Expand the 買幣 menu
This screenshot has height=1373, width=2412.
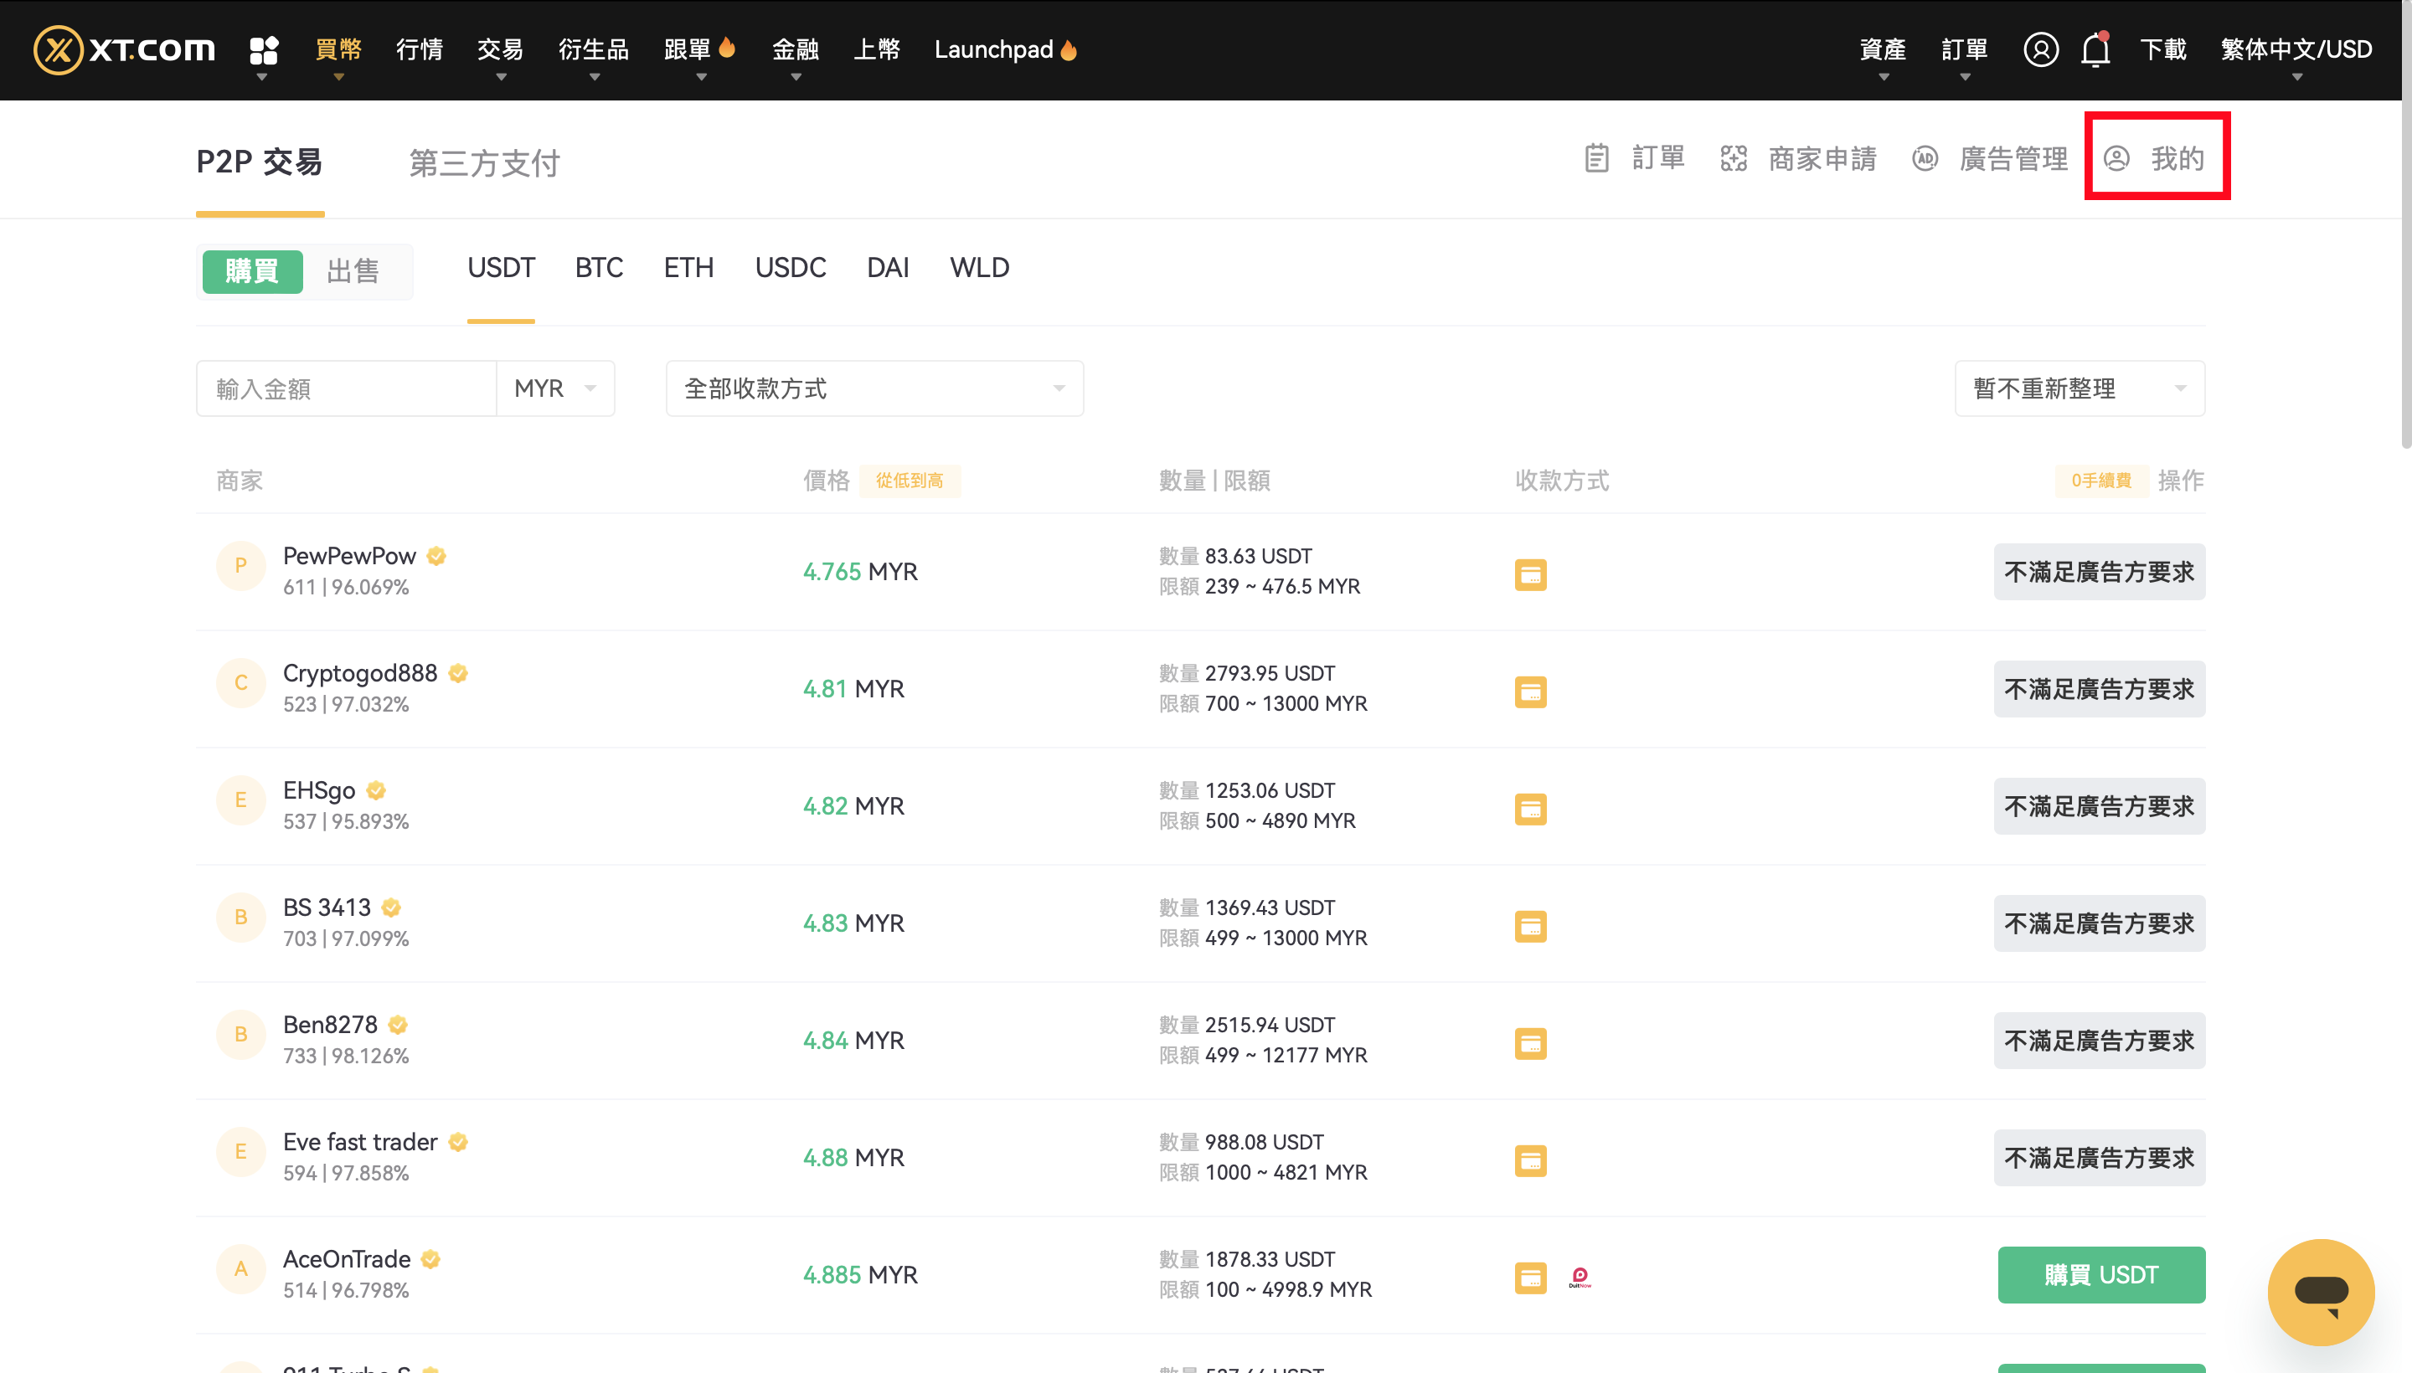pos(338,49)
